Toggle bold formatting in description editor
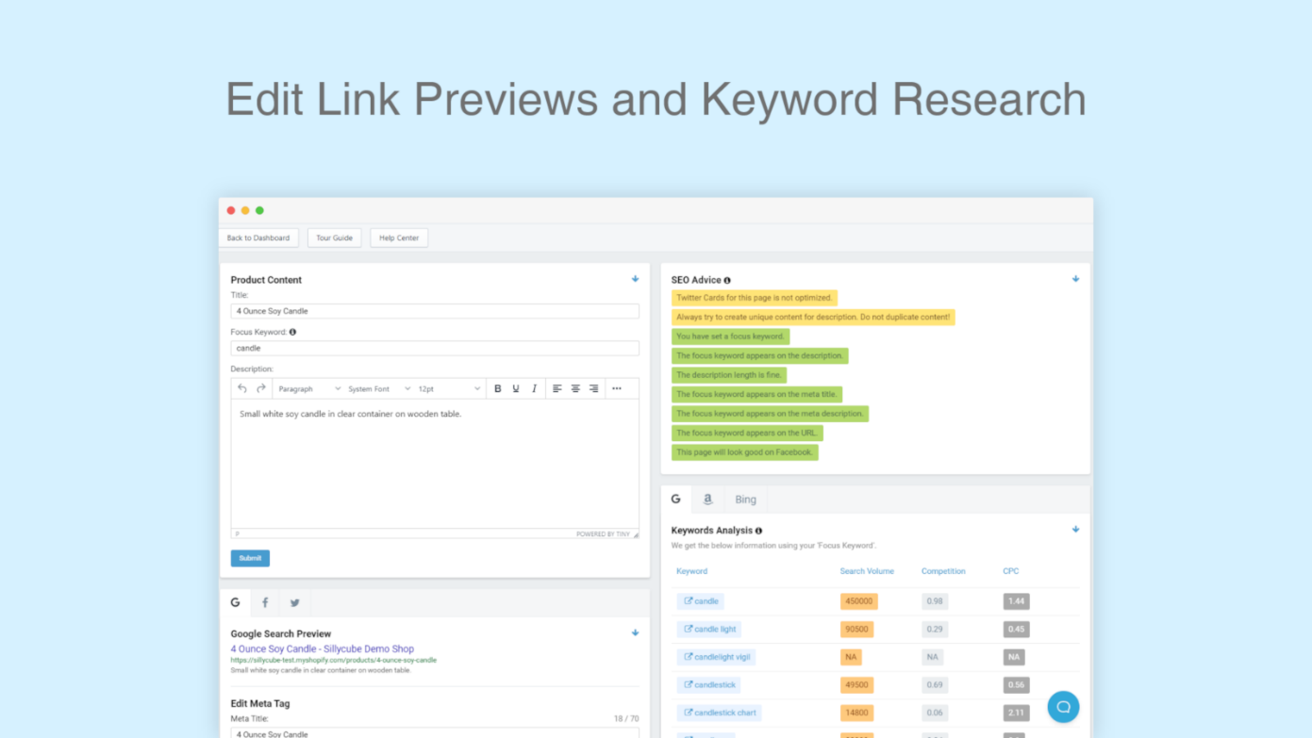The width and height of the screenshot is (1312, 738). click(498, 388)
